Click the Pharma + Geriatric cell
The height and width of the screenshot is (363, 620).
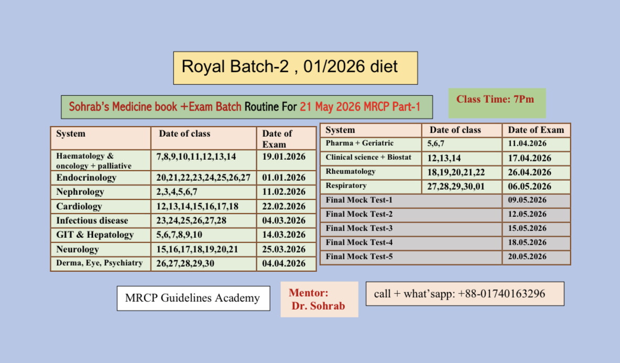click(x=360, y=144)
